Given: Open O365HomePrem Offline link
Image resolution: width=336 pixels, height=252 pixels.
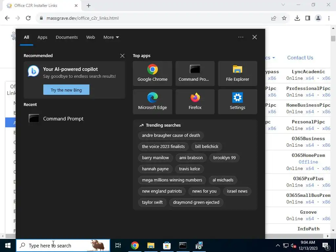Looking at the screenshot, I should pyautogui.click(x=308, y=162).
